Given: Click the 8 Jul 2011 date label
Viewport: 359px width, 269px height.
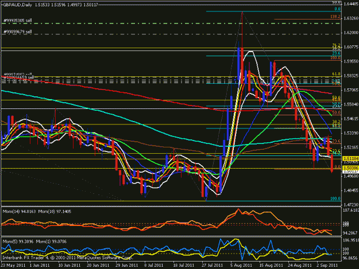Looking at the screenshot, I should pyautogui.click(x=153, y=266).
